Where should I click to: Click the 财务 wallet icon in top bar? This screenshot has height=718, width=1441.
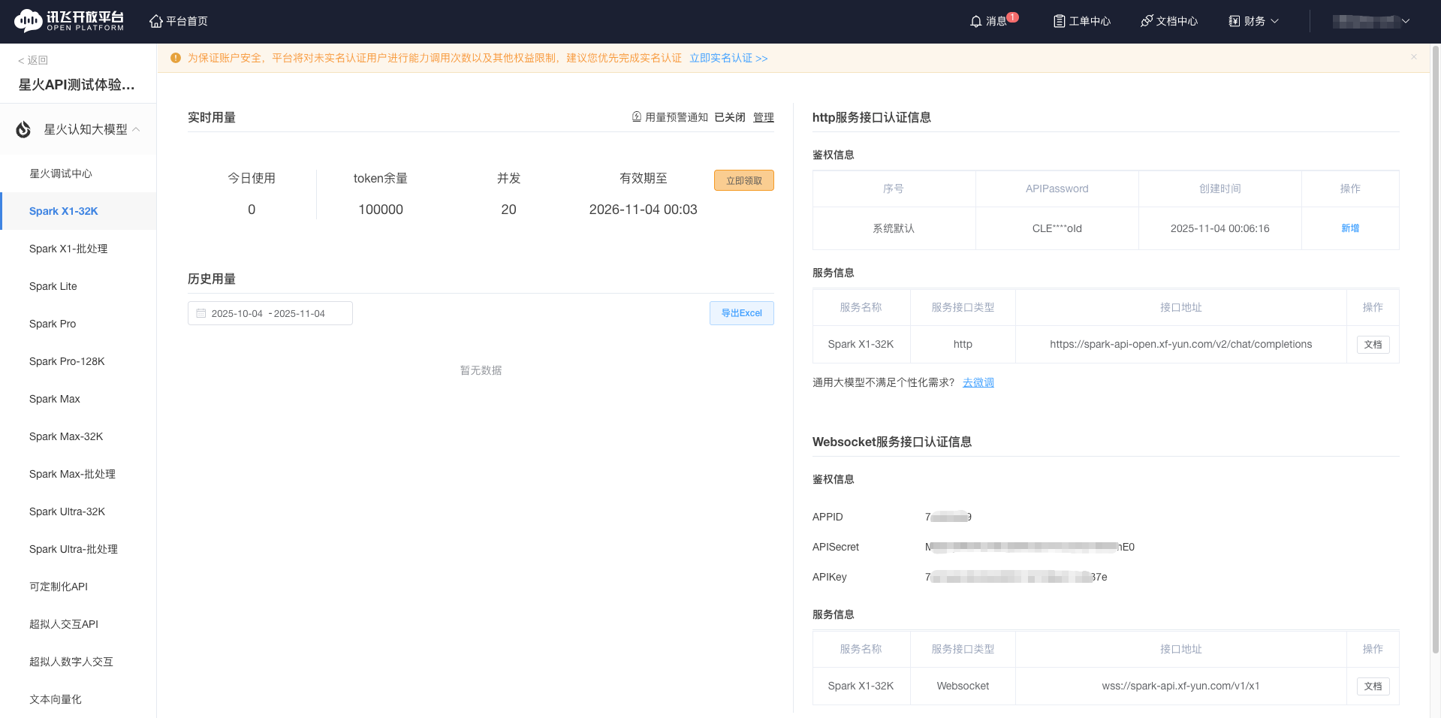click(x=1234, y=20)
